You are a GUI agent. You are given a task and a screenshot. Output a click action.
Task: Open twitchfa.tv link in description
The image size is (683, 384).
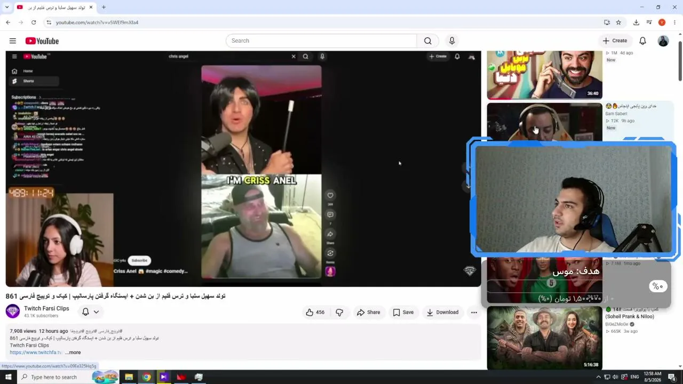pyautogui.click(x=36, y=353)
